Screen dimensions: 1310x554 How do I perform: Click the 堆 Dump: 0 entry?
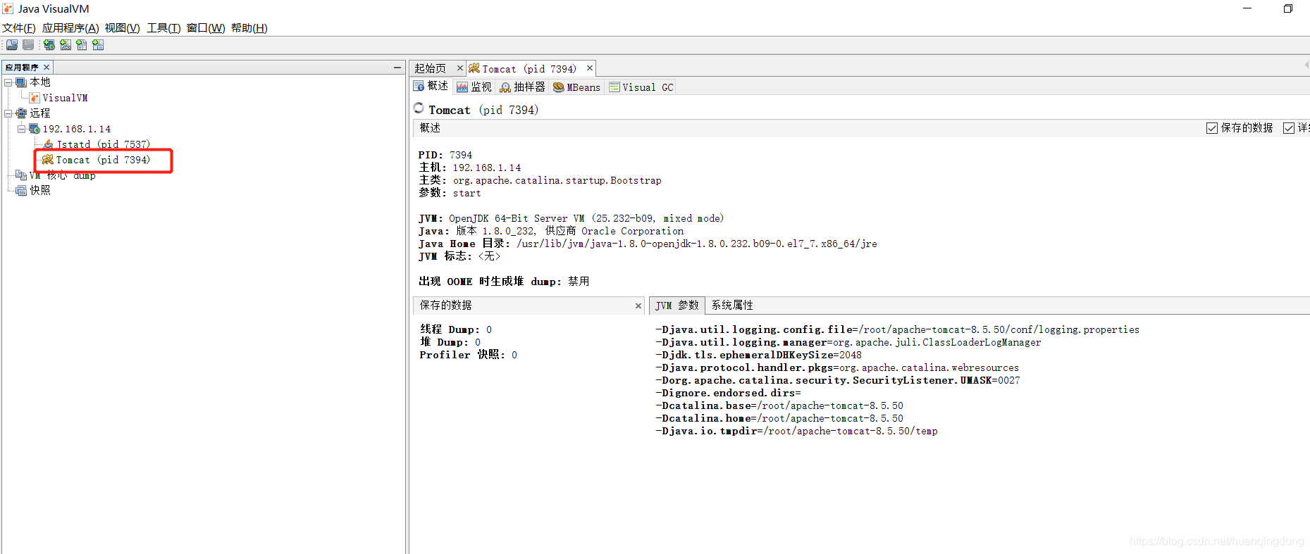point(450,342)
